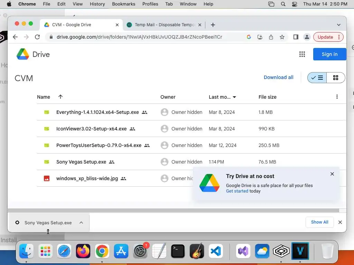Click the PowerToysUserSetup-0.79.0-x64.exe file name
Image resolution: width=354 pixels, height=265 pixels.
[99, 145]
